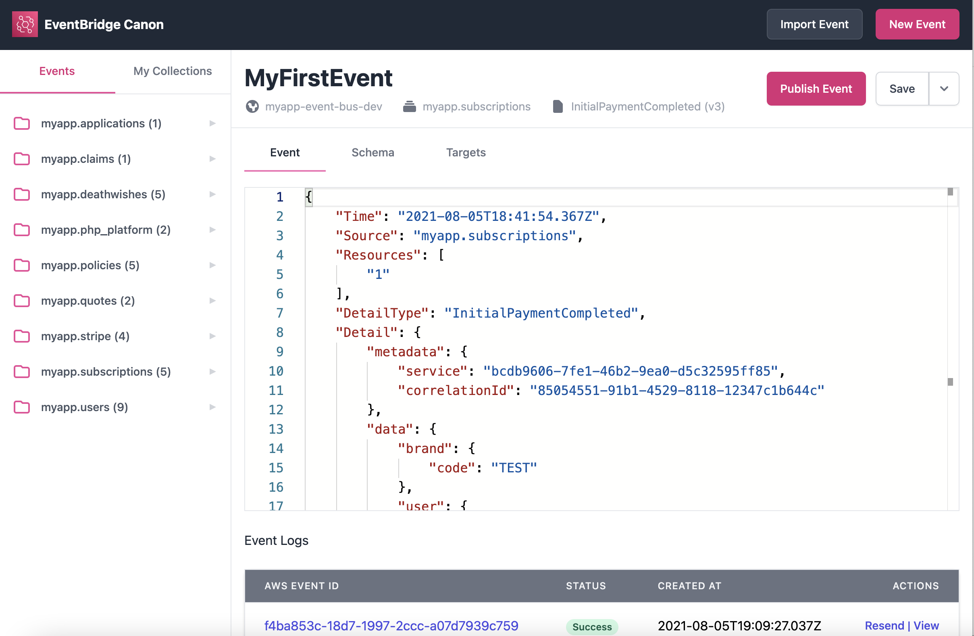Click the myapp.stripe folder icon
The image size is (974, 636).
click(22, 337)
